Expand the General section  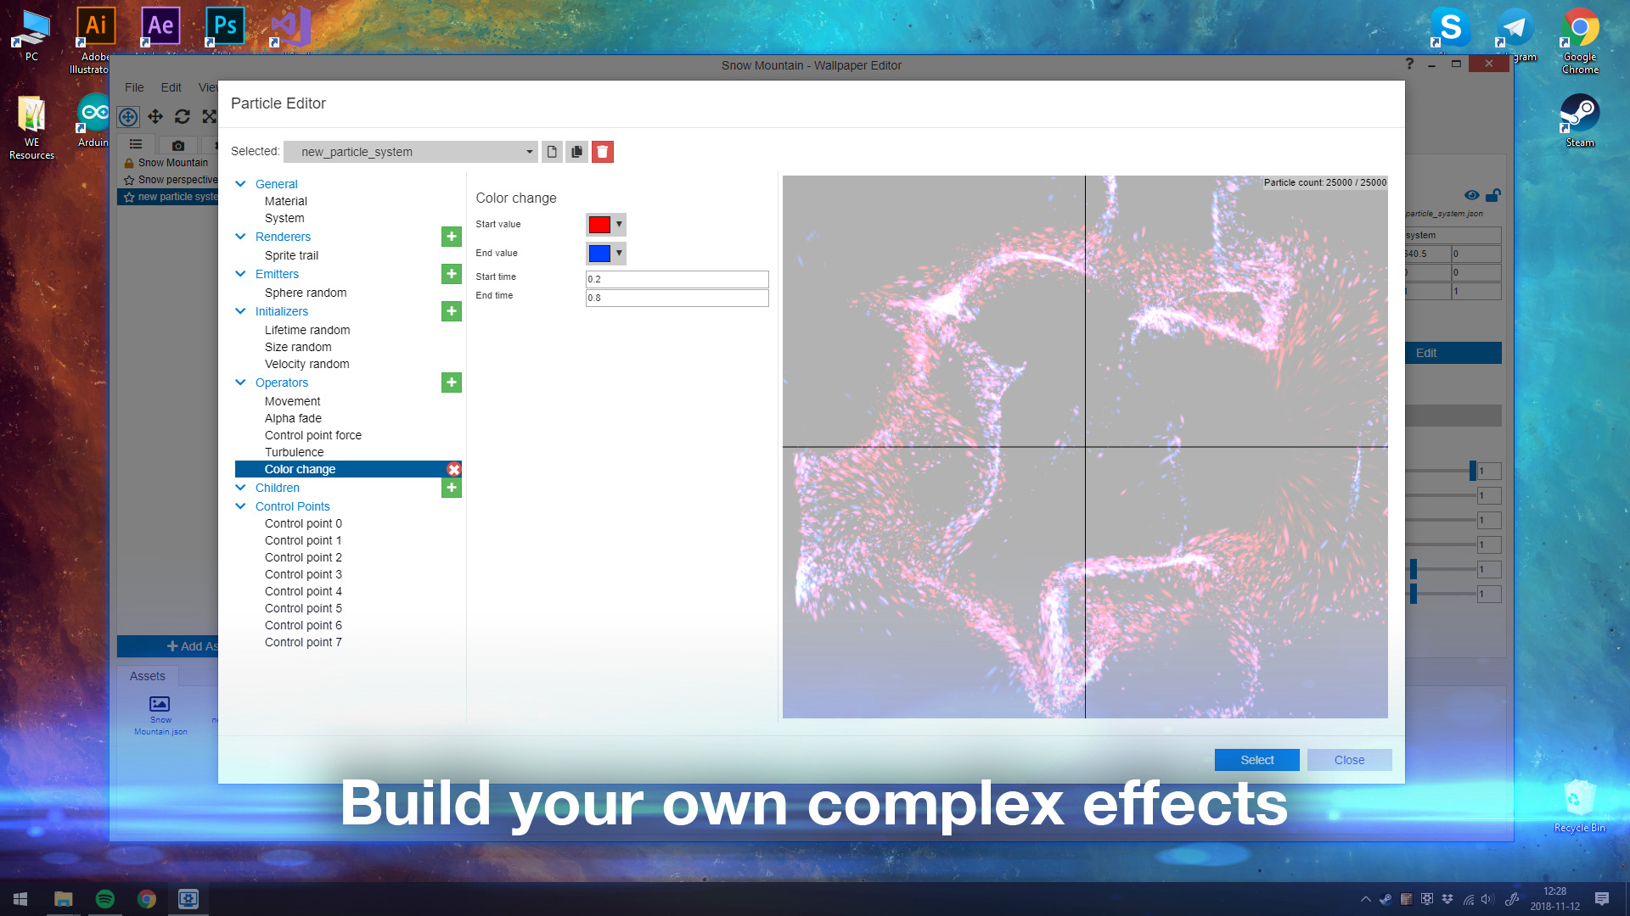[x=241, y=183]
